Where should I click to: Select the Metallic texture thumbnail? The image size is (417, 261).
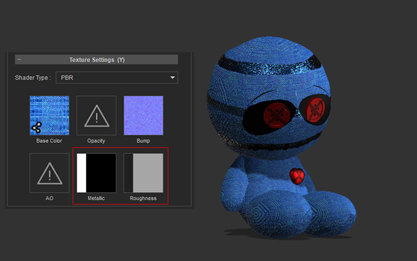(96, 173)
